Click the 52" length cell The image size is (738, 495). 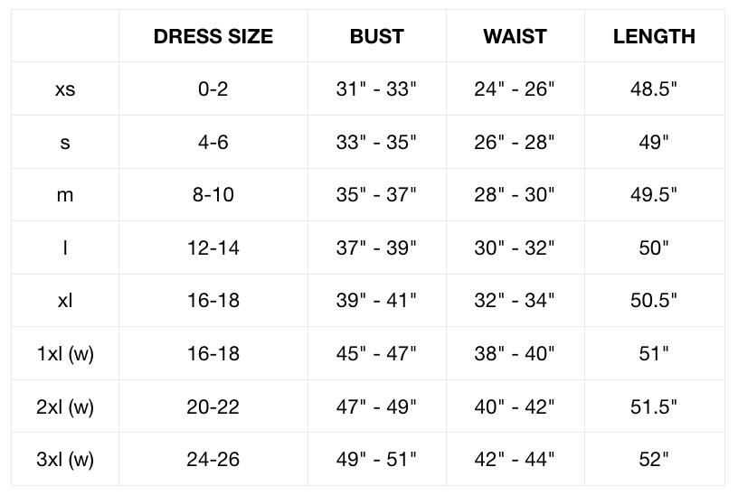tap(654, 459)
